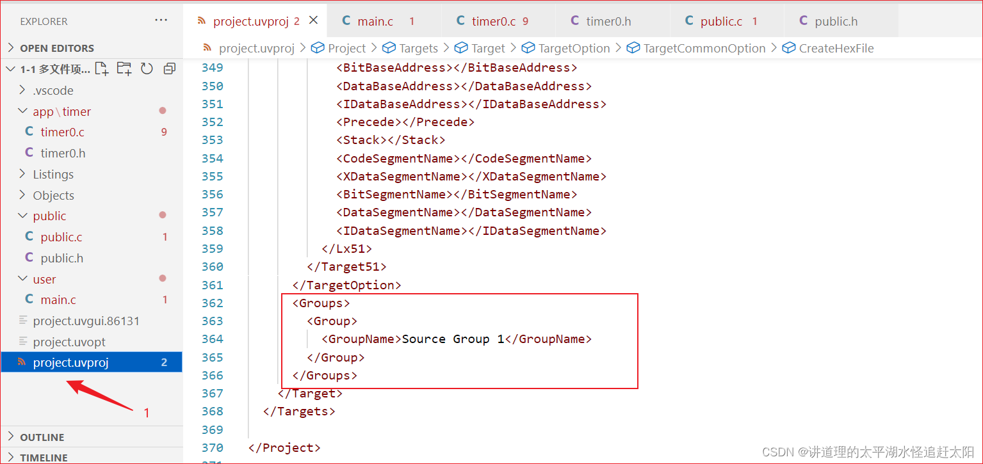Click the <Stack></Stack> line
The height and width of the screenshot is (464, 983).
[x=391, y=140]
